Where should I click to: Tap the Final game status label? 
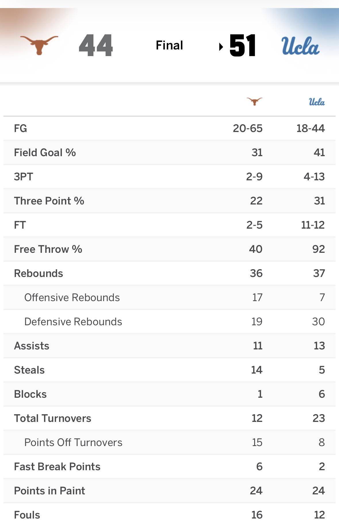(x=169, y=45)
